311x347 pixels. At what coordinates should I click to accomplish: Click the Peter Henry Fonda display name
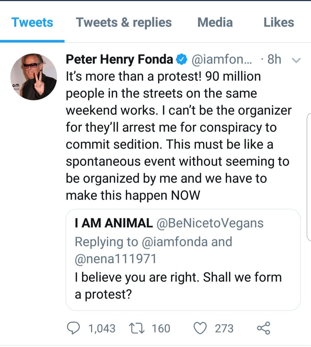pyautogui.click(x=119, y=59)
